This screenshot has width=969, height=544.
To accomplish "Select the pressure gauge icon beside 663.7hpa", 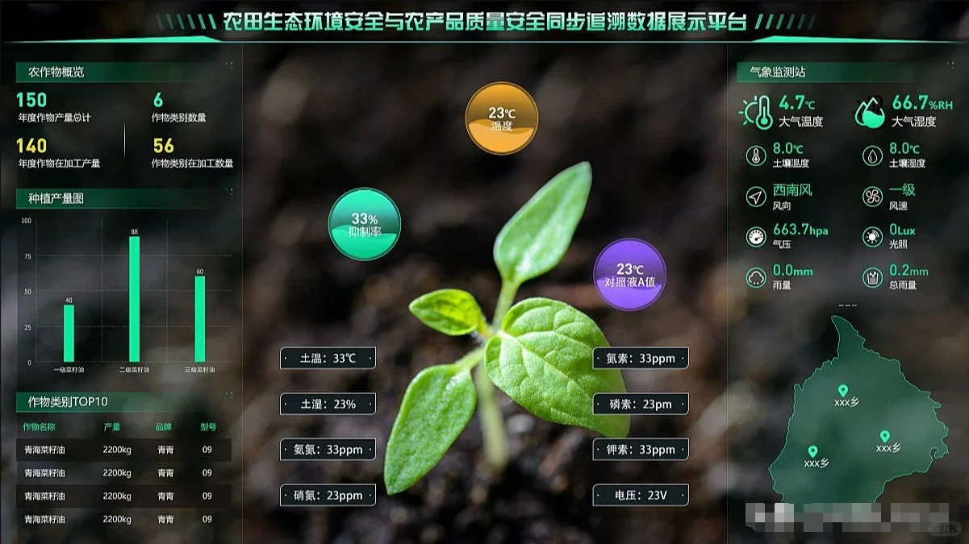I will [x=755, y=235].
